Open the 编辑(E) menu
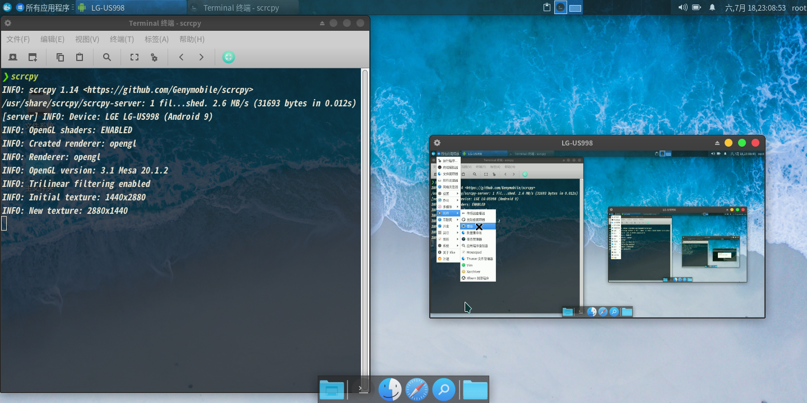 tap(52, 39)
